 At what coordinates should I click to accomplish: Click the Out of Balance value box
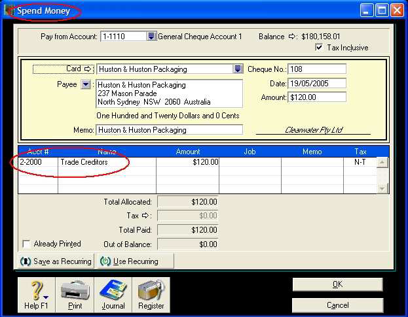[187, 244]
